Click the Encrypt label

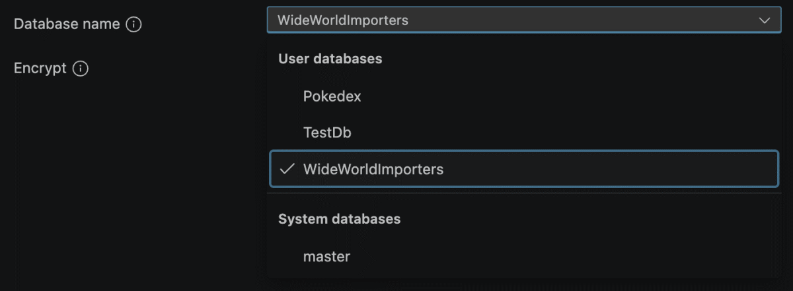(x=40, y=68)
